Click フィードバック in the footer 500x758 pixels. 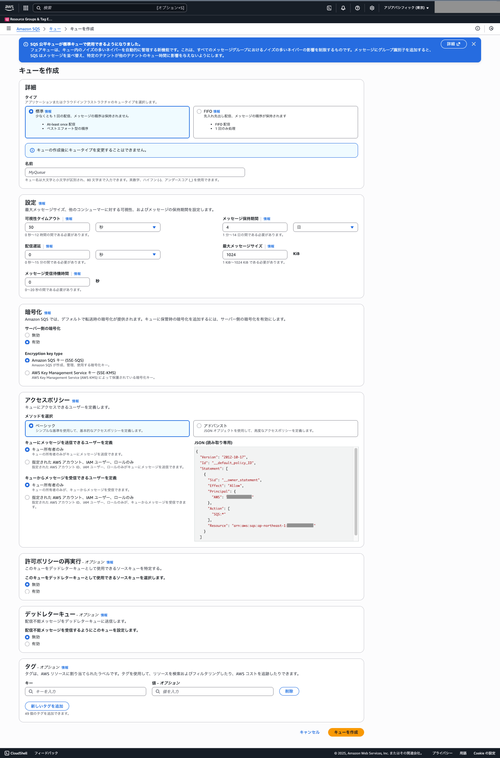coord(46,753)
